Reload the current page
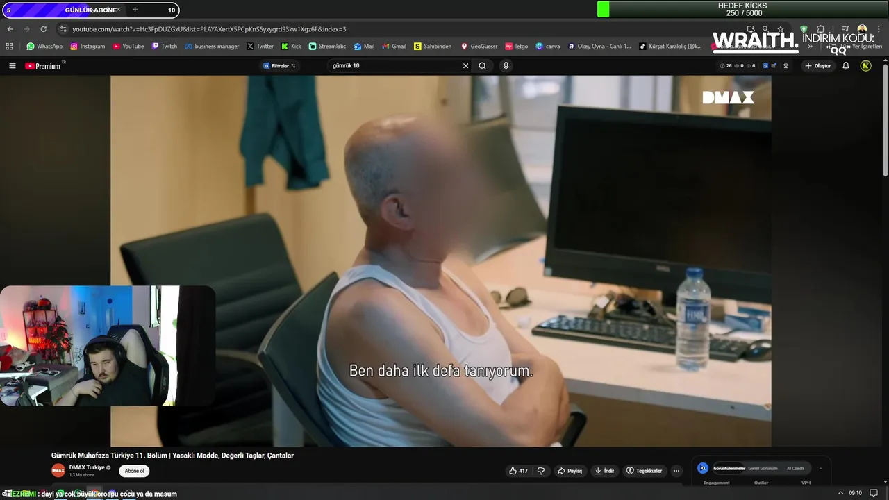 43,29
